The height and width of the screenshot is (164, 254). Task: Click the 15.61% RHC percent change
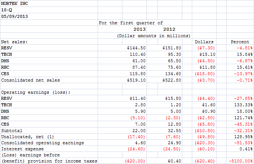244,68
